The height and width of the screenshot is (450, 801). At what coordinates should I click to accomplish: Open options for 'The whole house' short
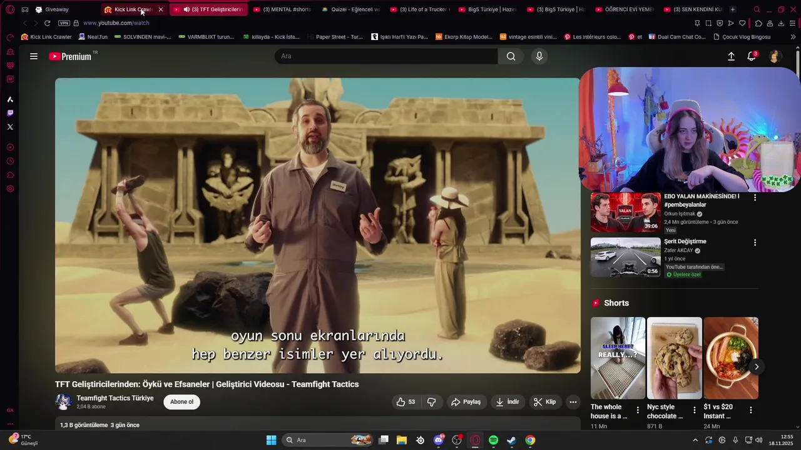[638, 410]
